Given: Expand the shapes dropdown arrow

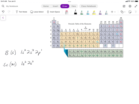Looking at the screenshot, I should [125, 12].
